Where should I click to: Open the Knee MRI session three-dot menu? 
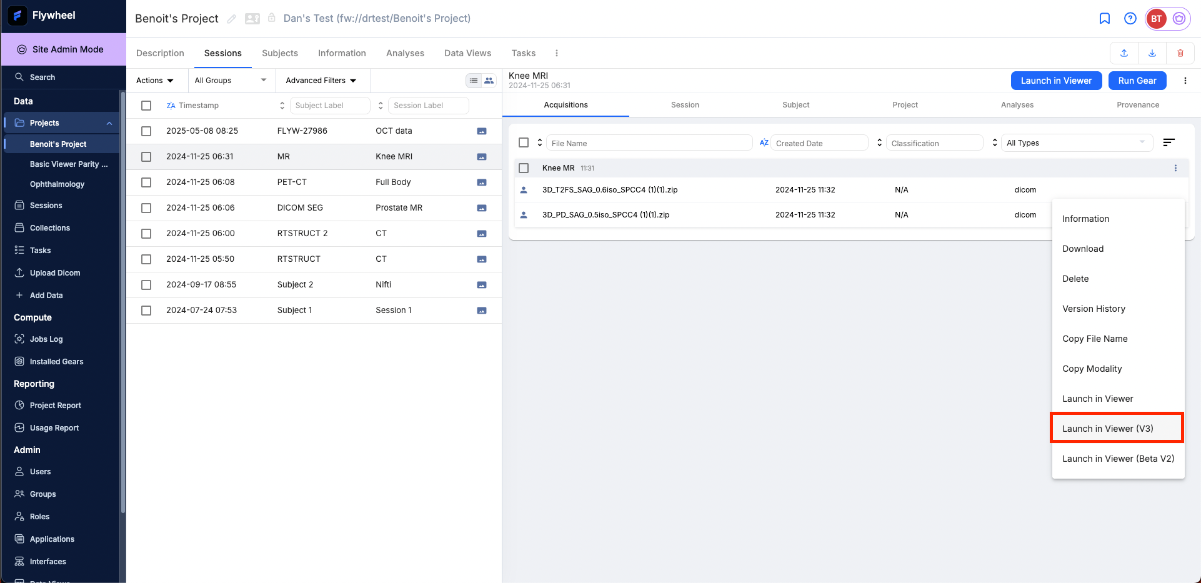(x=1185, y=81)
